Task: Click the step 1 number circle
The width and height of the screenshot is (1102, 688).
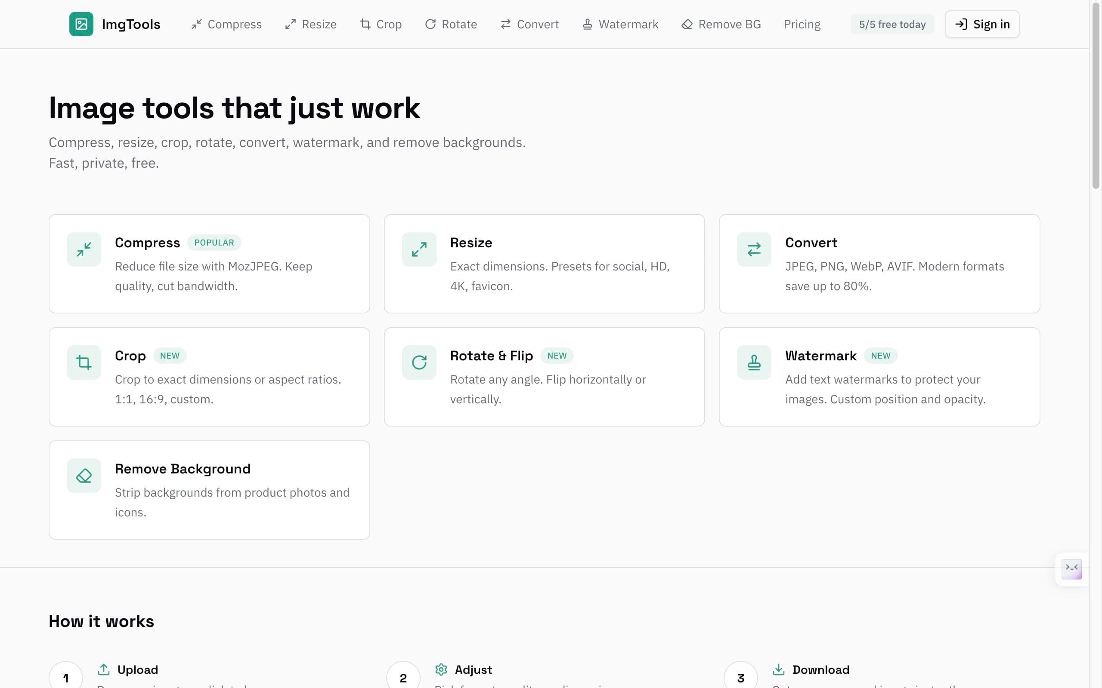Action: pyautogui.click(x=65, y=678)
